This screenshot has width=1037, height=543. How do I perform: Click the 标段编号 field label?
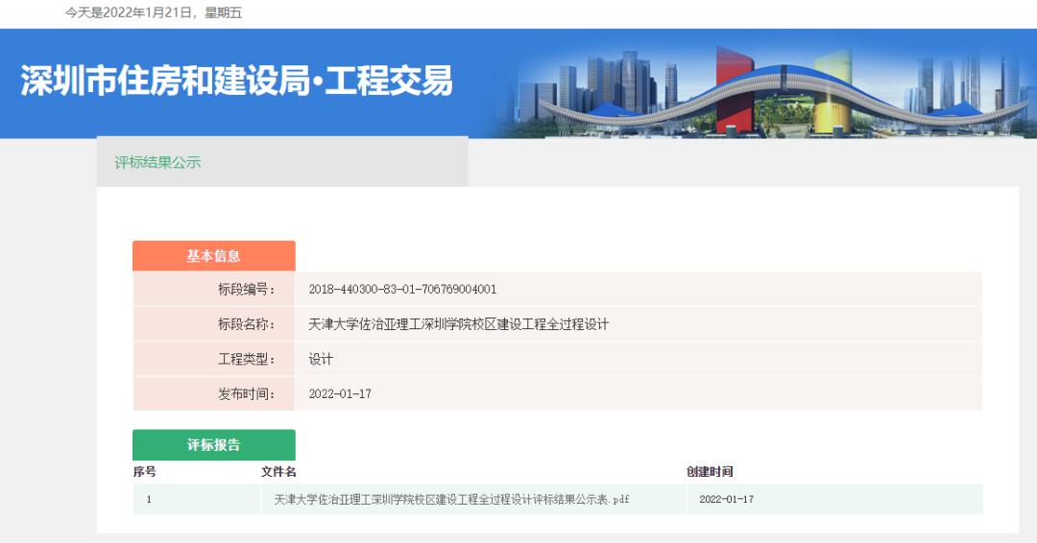246,290
